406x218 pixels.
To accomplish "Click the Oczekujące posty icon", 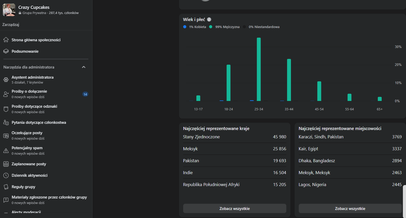I will (6, 136).
